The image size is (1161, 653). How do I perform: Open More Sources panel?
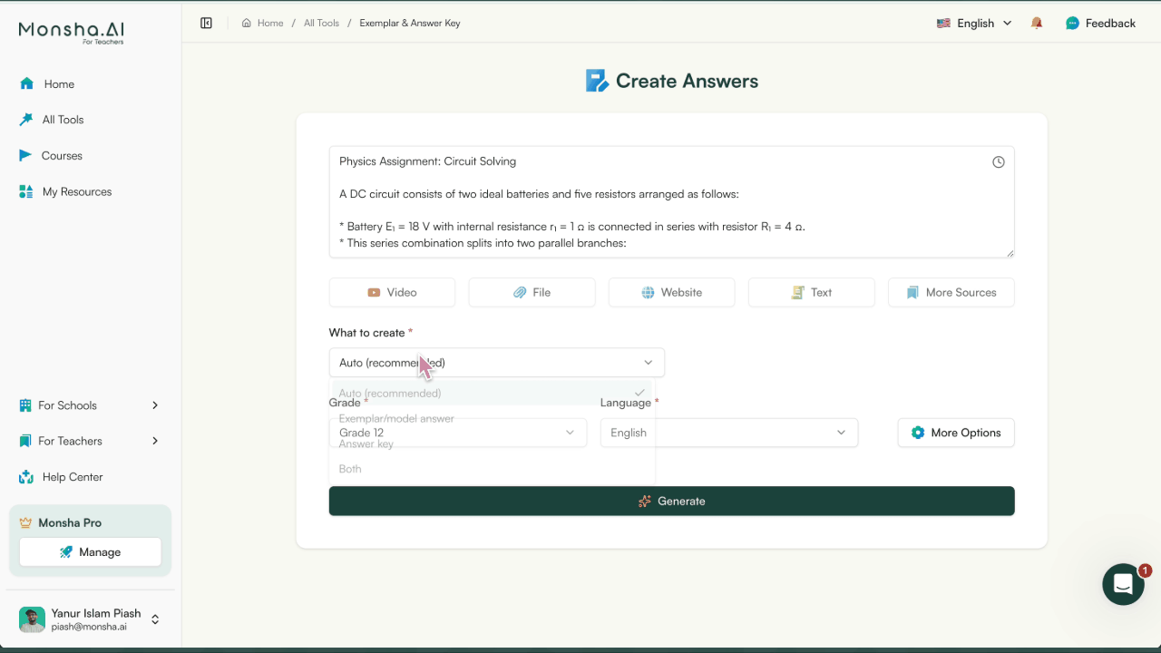coord(951,292)
